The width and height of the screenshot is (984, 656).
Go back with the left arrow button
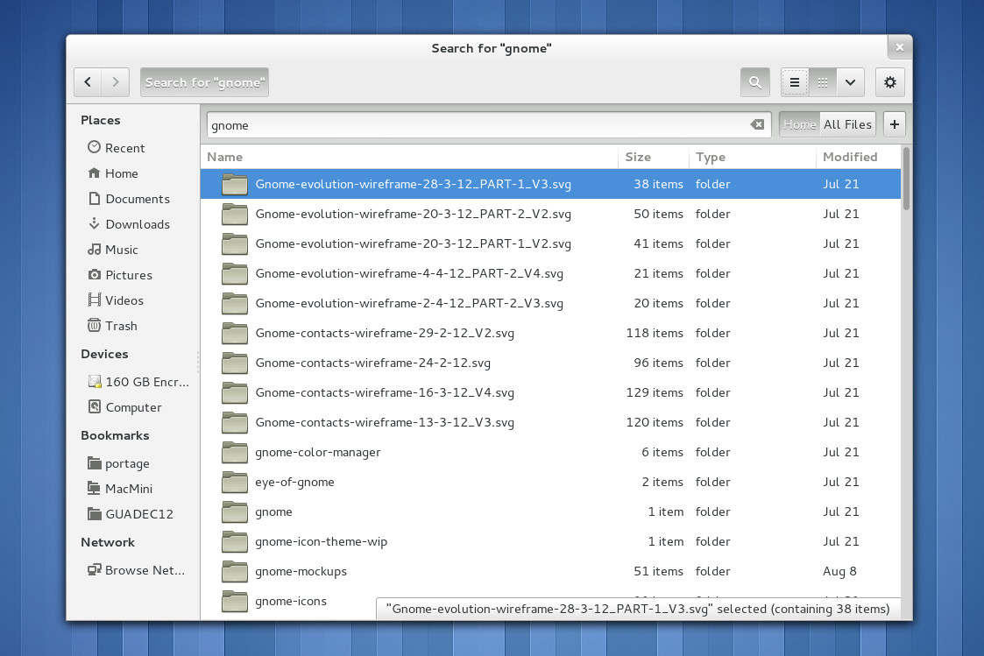(88, 82)
